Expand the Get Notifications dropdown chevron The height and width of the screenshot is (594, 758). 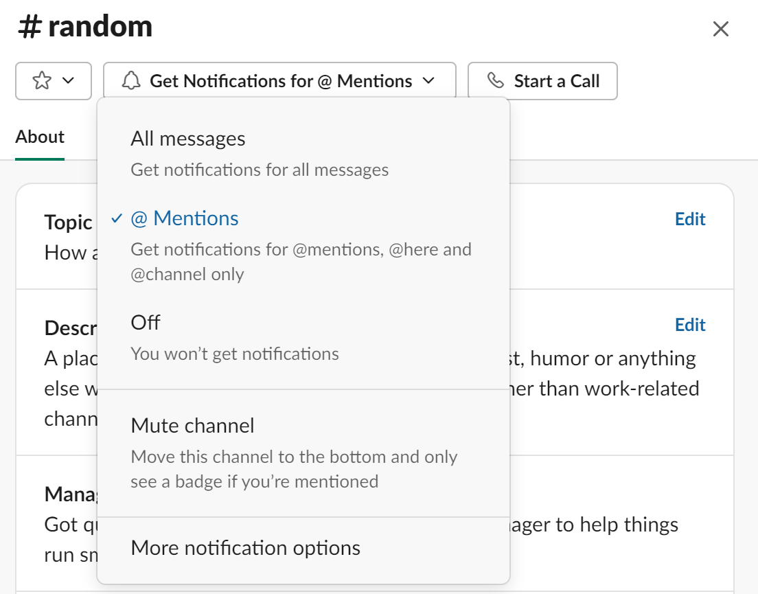pyautogui.click(x=428, y=80)
